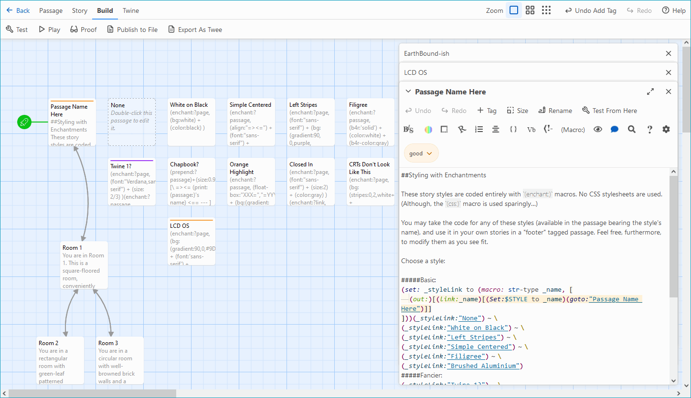The image size is (691, 398).
Task: Open the borders styling tool
Action: pyautogui.click(x=444, y=129)
